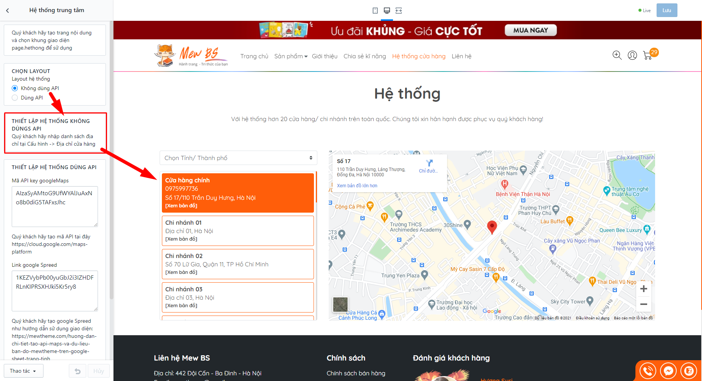Switch to desktop preview icon
Image resolution: width=702 pixels, height=381 pixels.
pos(387,11)
